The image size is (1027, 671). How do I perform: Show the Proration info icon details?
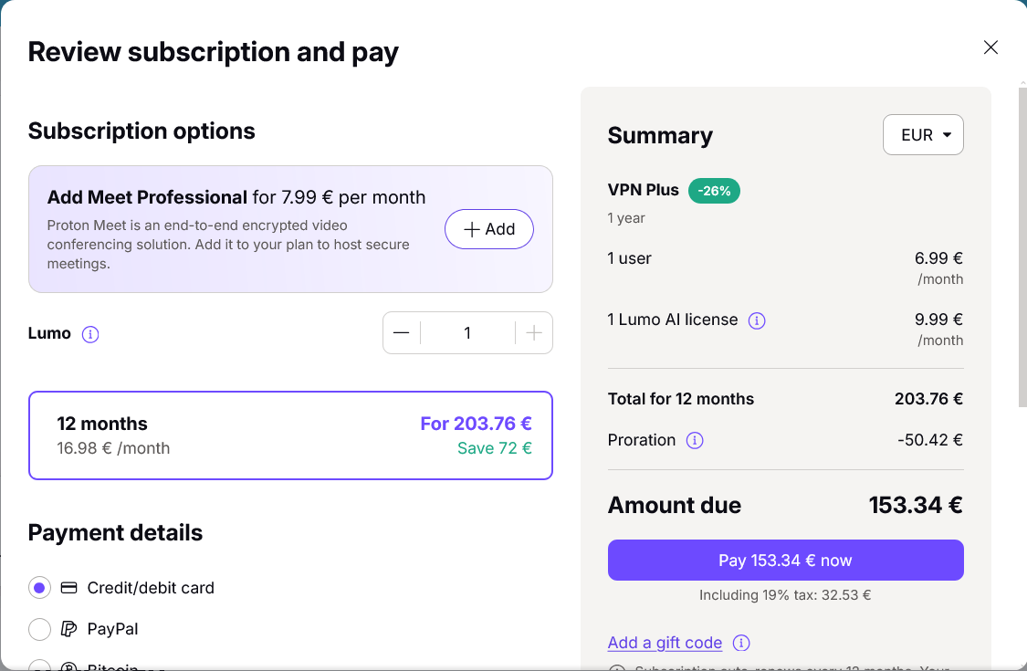(695, 440)
